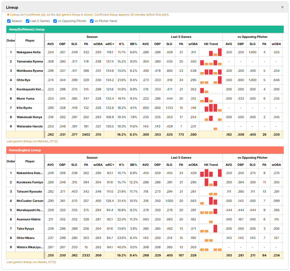The height and width of the screenshot is (271, 290).
Task: Click Nishikawa Ryoma hit trend bars
Action: [211, 71]
